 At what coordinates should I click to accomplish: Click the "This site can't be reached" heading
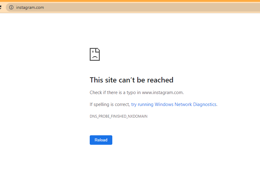click(x=132, y=80)
